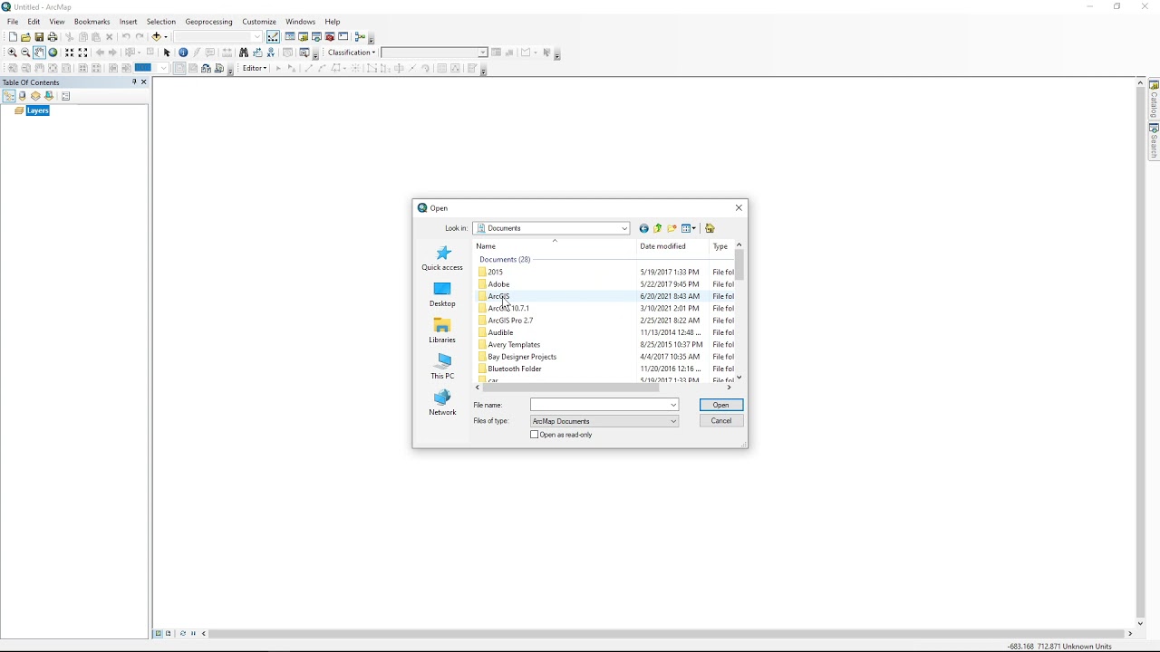Switch TOC to List By Selection
Viewport: 1160px width, 652px height.
tap(49, 96)
